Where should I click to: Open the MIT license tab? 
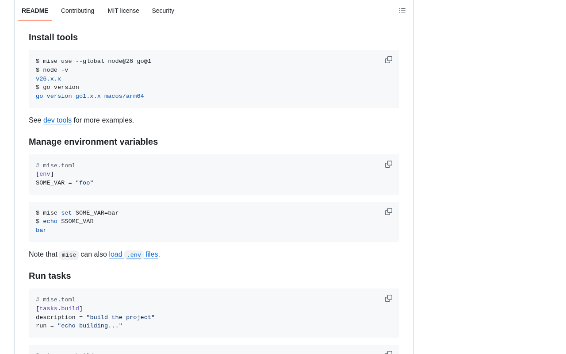(x=123, y=11)
